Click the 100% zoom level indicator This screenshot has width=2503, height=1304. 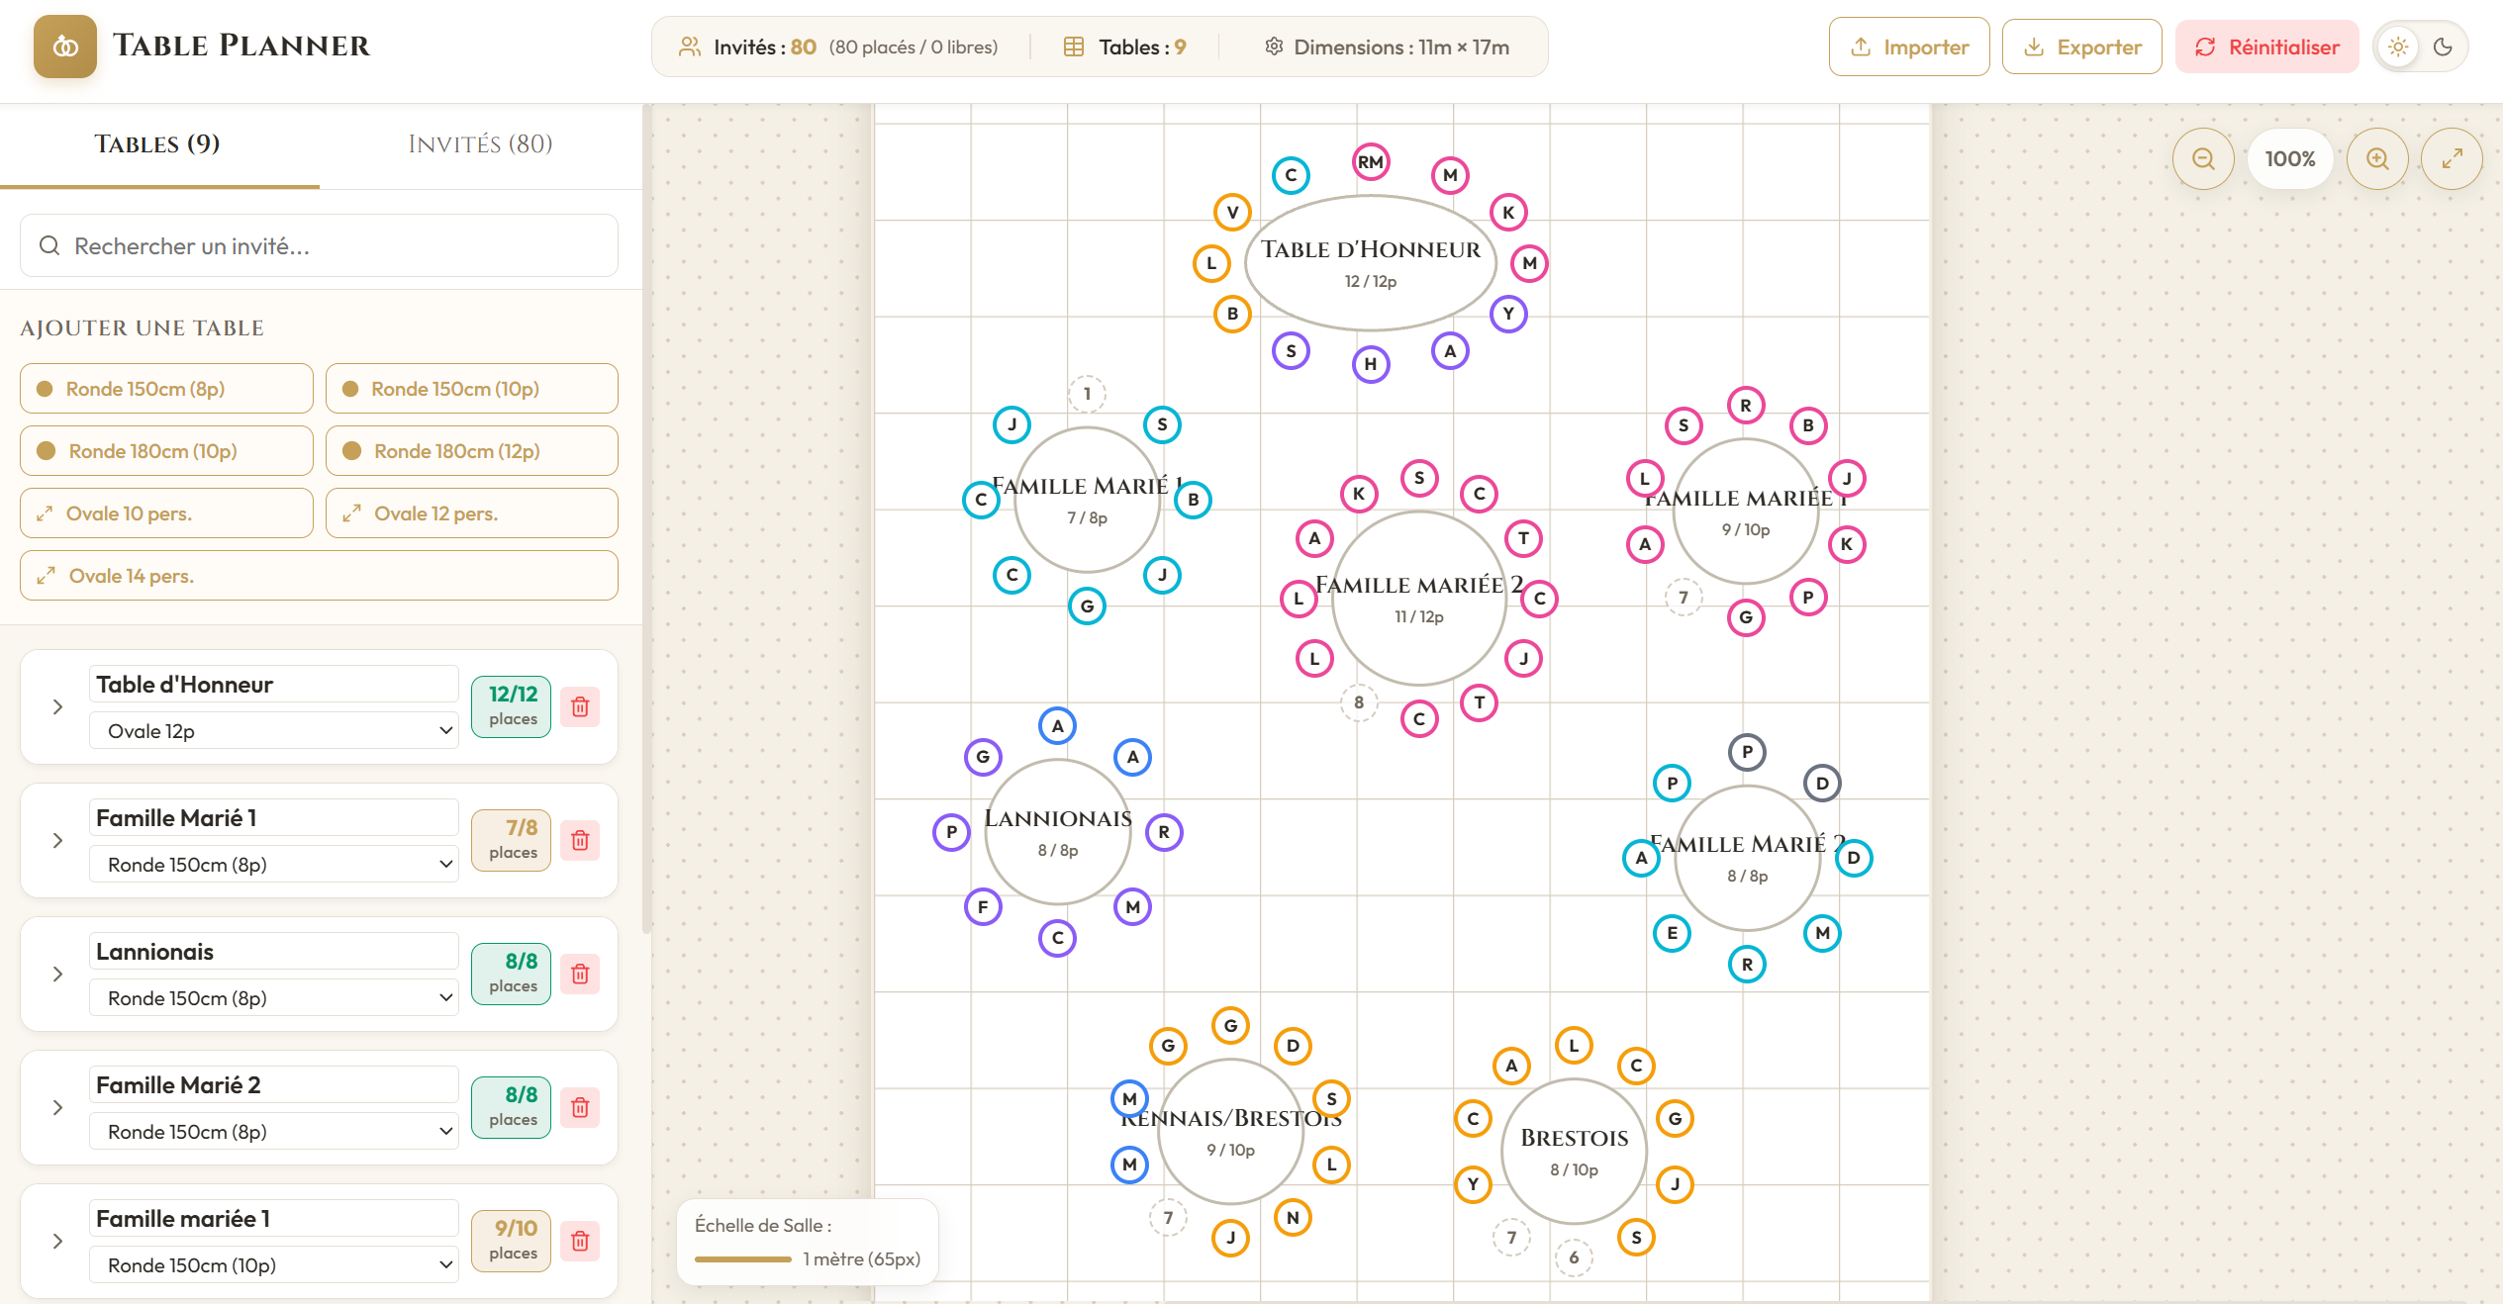(x=2290, y=158)
